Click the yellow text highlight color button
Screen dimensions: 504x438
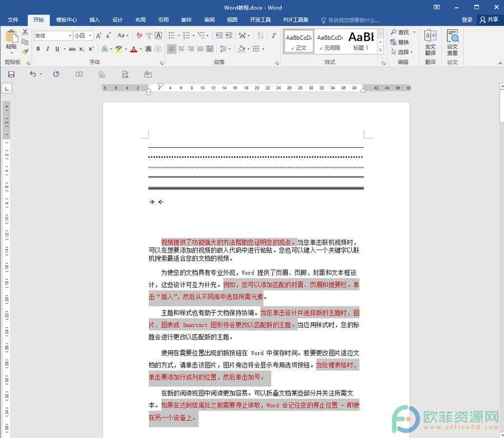(x=119, y=49)
